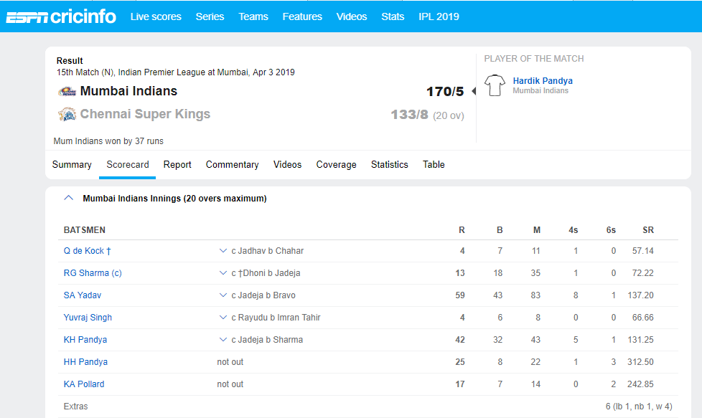Click the Chennai Super Kings team name
The height and width of the screenshot is (418, 702).
tap(145, 114)
